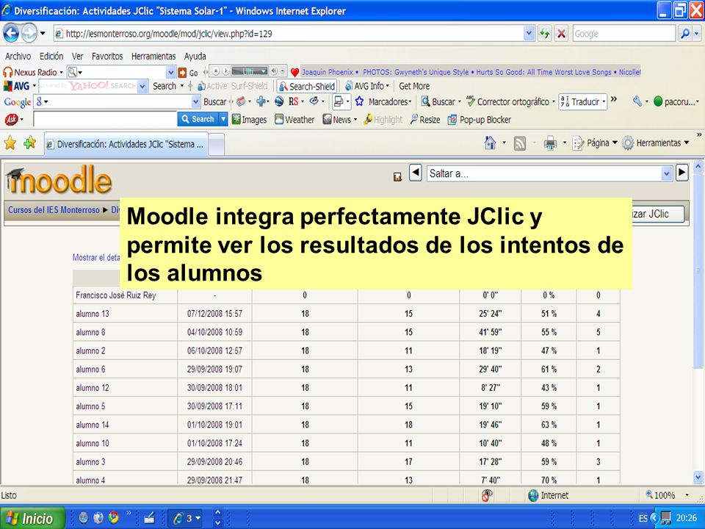Click the address bar URL field
Image resolution: width=705 pixels, height=529 pixels.
pyautogui.click(x=288, y=33)
